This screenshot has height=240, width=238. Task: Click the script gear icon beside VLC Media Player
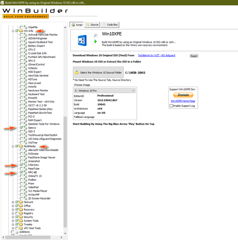25,191
